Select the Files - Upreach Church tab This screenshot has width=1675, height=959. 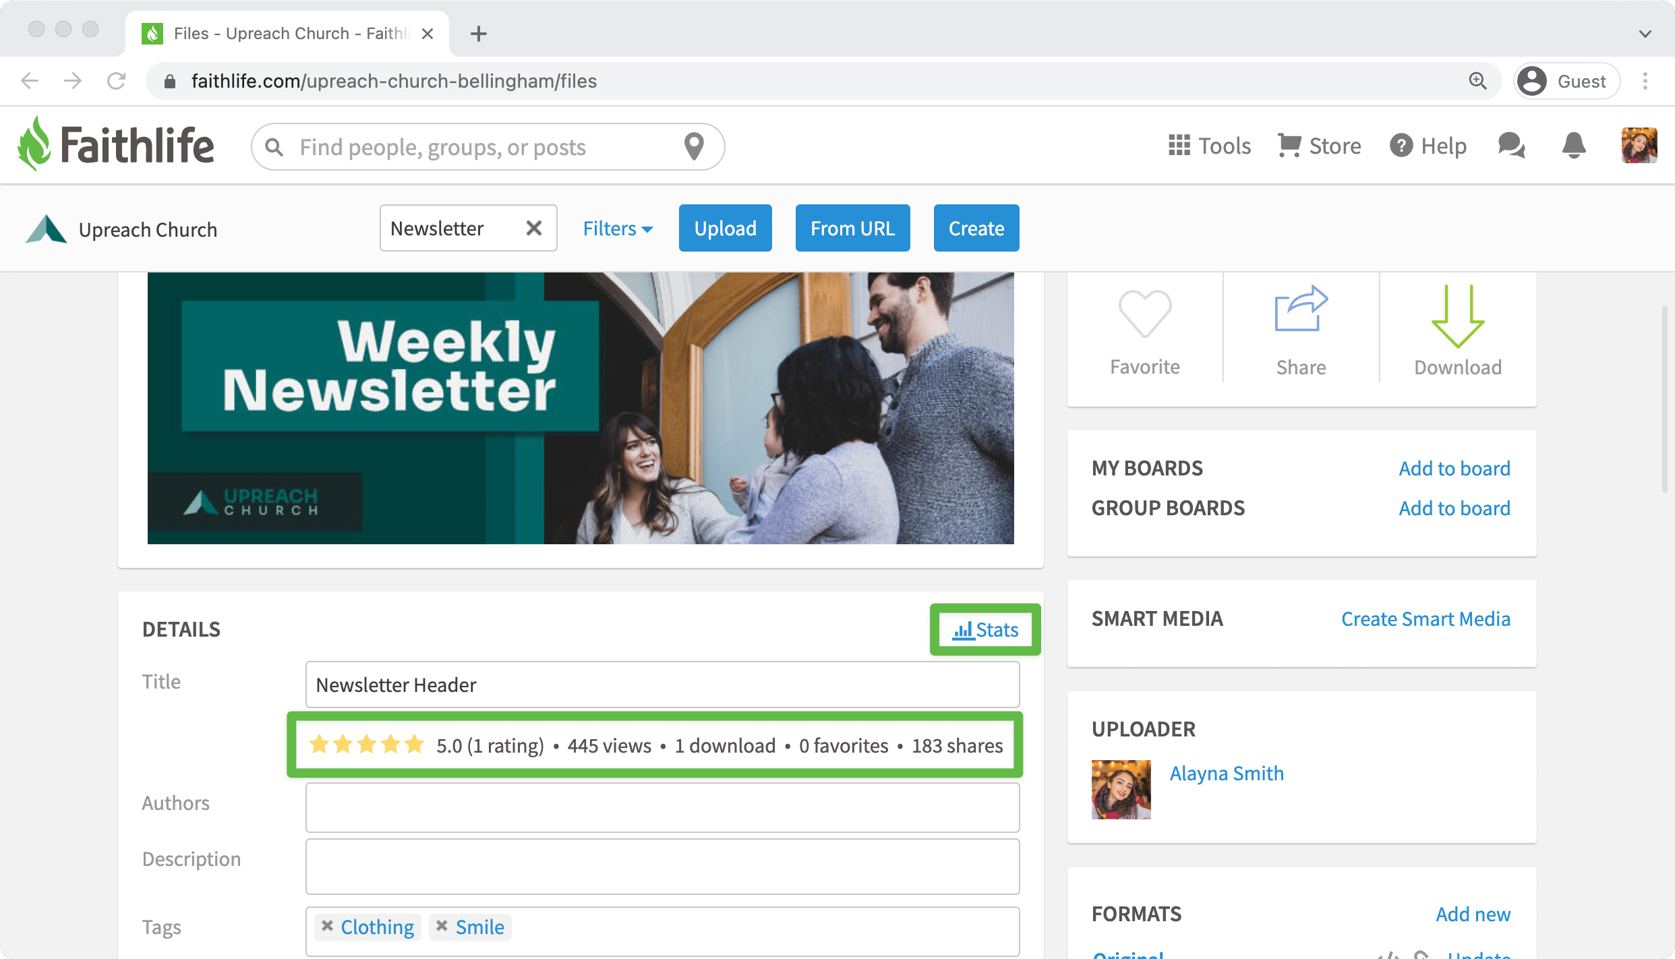pyautogui.click(x=287, y=34)
